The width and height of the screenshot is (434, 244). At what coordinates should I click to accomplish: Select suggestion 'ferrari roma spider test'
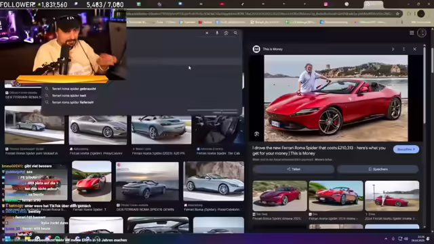(69, 96)
